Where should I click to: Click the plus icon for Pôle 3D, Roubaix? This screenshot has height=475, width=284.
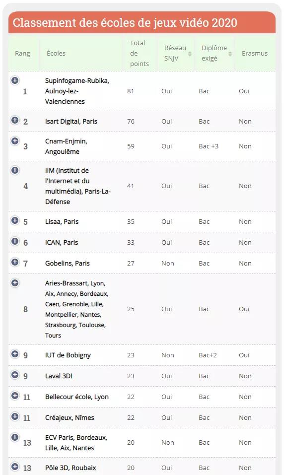point(15,467)
